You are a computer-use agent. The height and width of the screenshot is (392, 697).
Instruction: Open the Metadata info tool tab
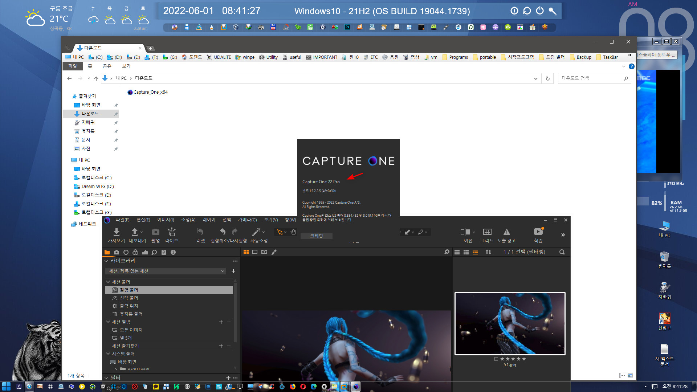point(173,252)
